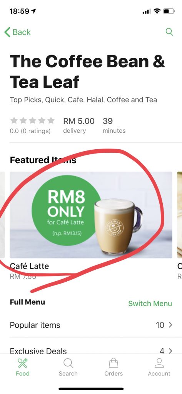Tap the five-star rating icons
The width and height of the screenshot is (182, 394).
click(x=32, y=120)
